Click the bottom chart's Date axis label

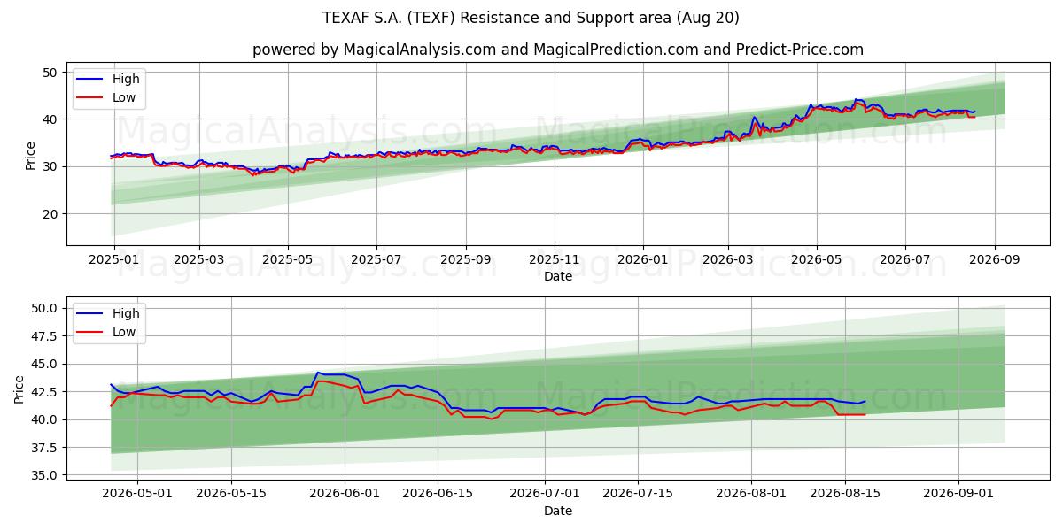click(558, 511)
